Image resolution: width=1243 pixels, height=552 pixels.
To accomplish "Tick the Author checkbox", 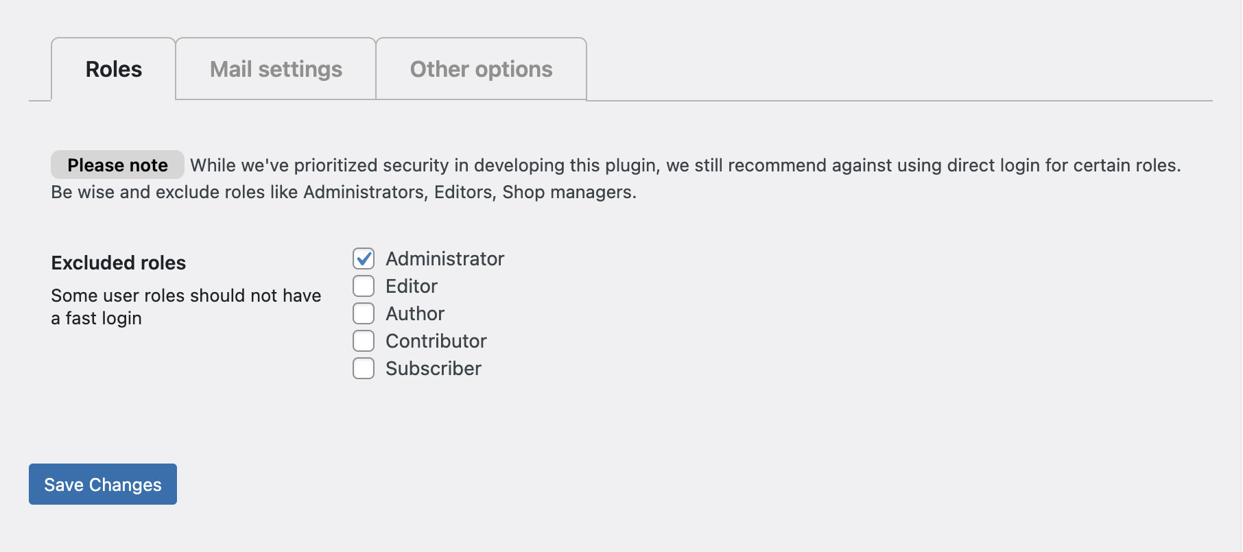I will (364, 313).
